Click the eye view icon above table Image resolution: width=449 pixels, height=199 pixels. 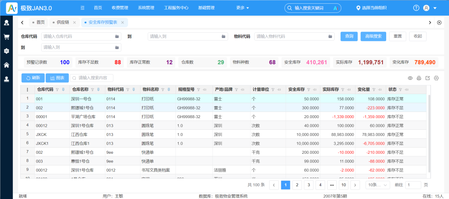click(410, 78)
